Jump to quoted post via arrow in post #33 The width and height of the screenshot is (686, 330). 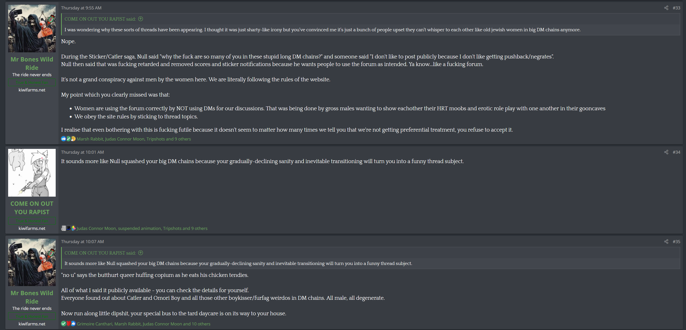click(141, 19)
